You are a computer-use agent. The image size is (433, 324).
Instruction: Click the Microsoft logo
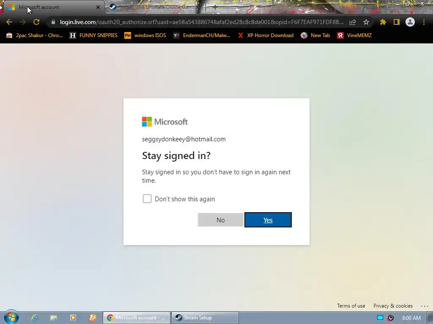coord(165,122)
